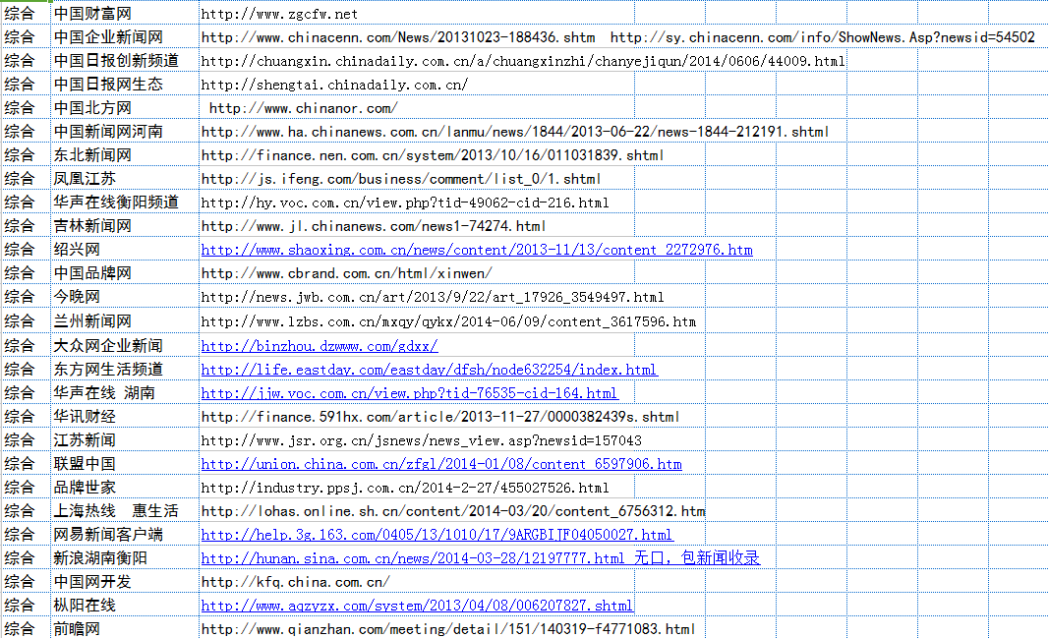
Task: Select 综合 cell in 凤凰江苏 row
Action: tap(26, 178)
